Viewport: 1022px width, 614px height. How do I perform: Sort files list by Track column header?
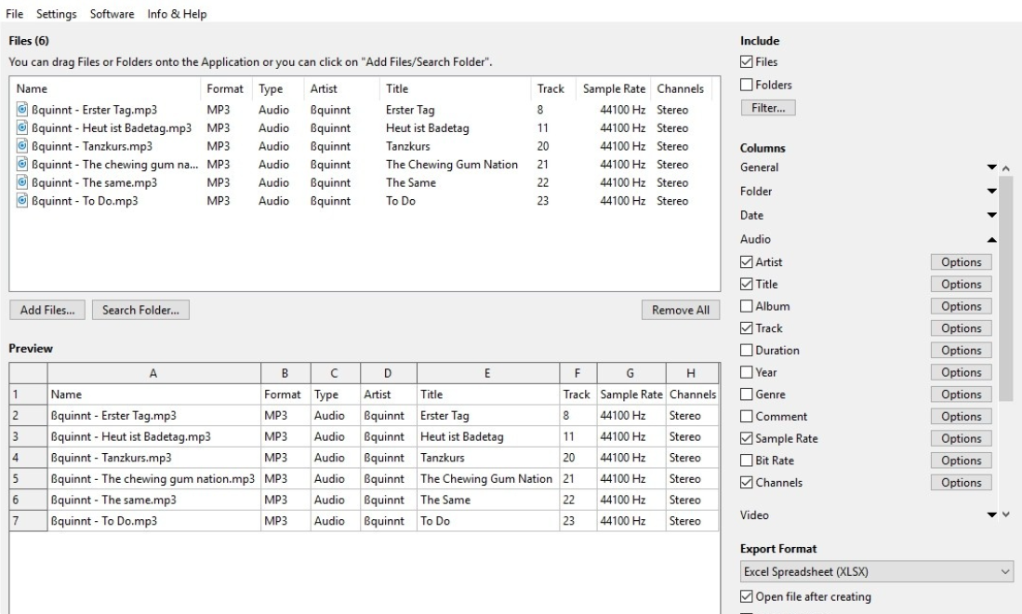(553, 88)
